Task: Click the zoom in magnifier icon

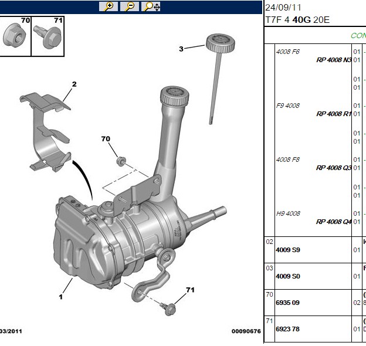Action: 109,6
